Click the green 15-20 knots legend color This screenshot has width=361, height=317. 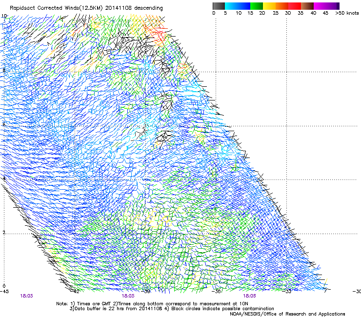pyautogui.click(x=257, y=6)
